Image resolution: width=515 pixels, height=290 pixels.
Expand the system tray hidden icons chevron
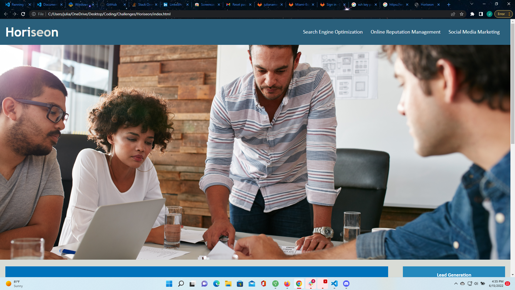click(x=456, y=284)
